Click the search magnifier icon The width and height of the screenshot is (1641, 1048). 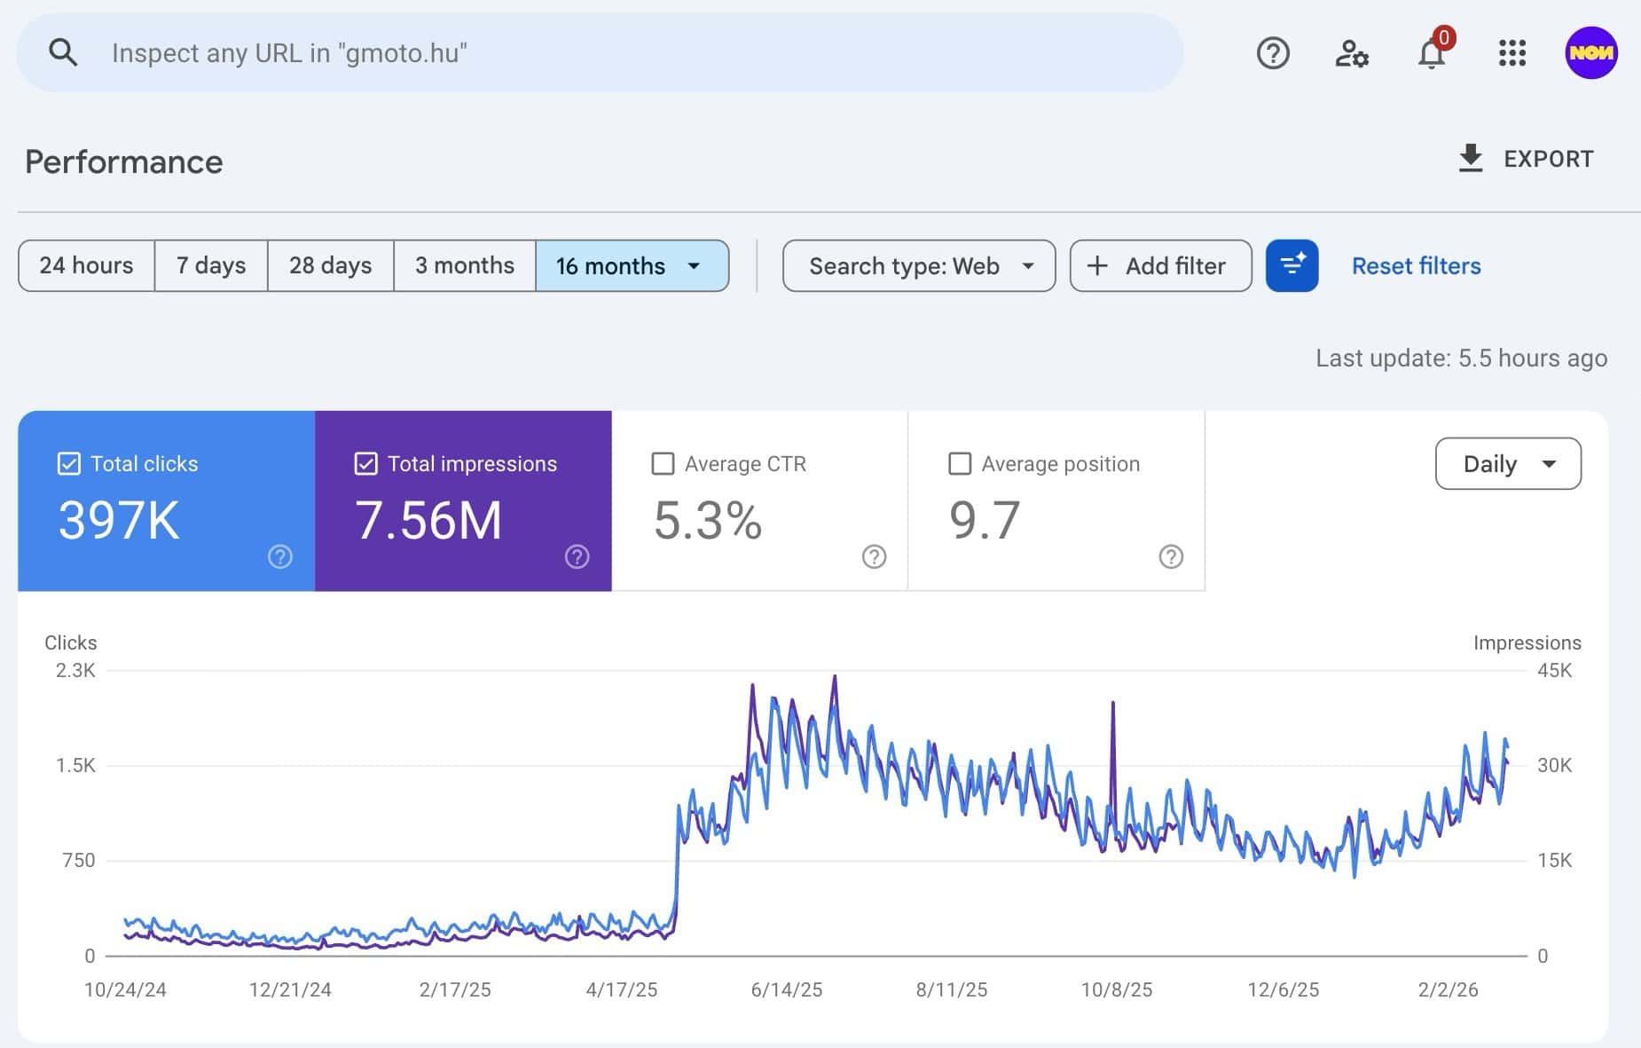[63, 52]
